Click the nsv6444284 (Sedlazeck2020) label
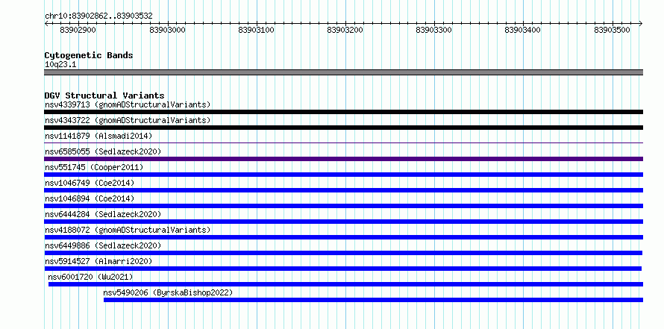The image size is (664, 329). coord(103,214)
